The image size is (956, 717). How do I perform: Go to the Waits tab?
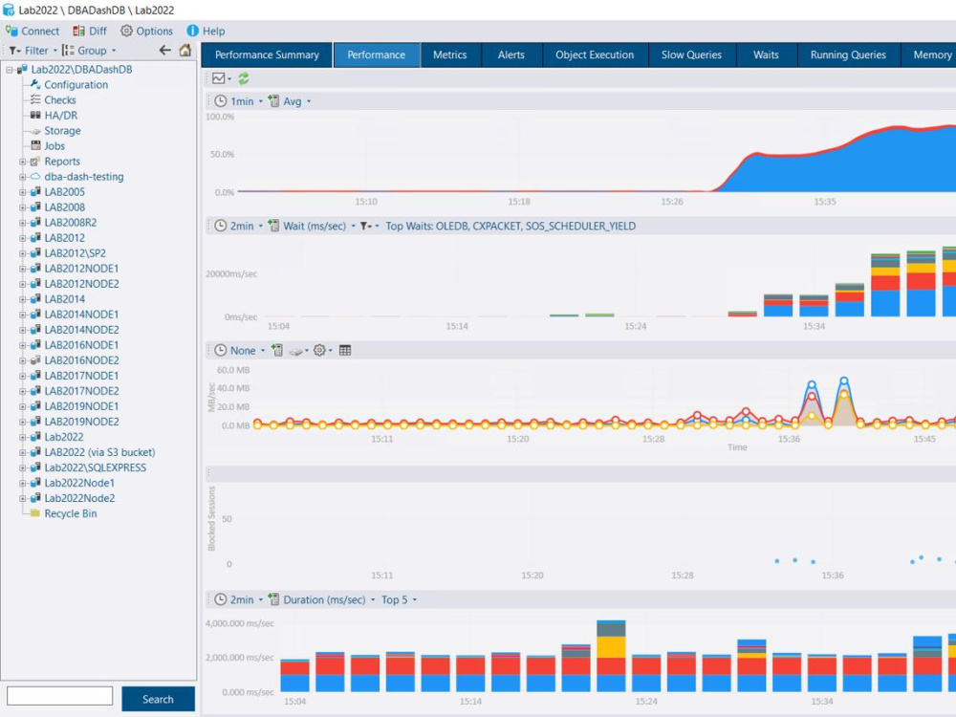click(x=766, y=54)
